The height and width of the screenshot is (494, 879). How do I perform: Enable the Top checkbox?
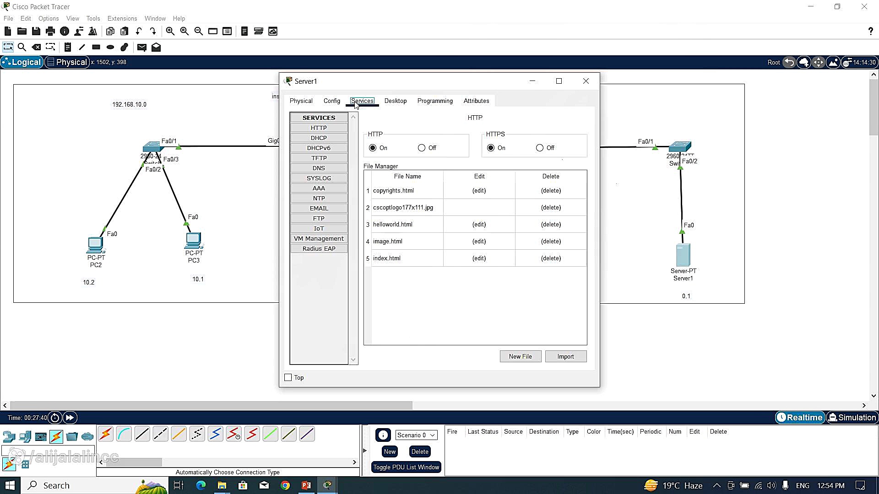pos(288,377)
